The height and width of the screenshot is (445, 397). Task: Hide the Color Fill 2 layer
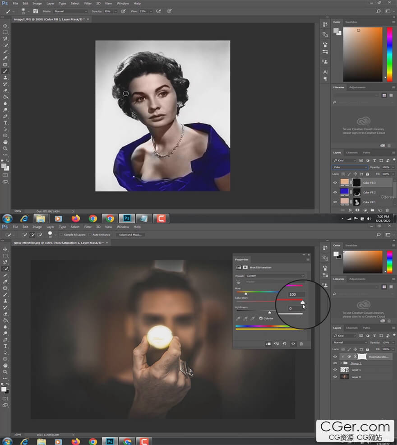pyautogui.click(x=335, y=192)
